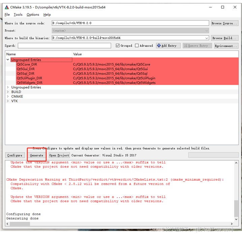Click the Configure button
Screen dimensions: 242x234
pos(15,155)
